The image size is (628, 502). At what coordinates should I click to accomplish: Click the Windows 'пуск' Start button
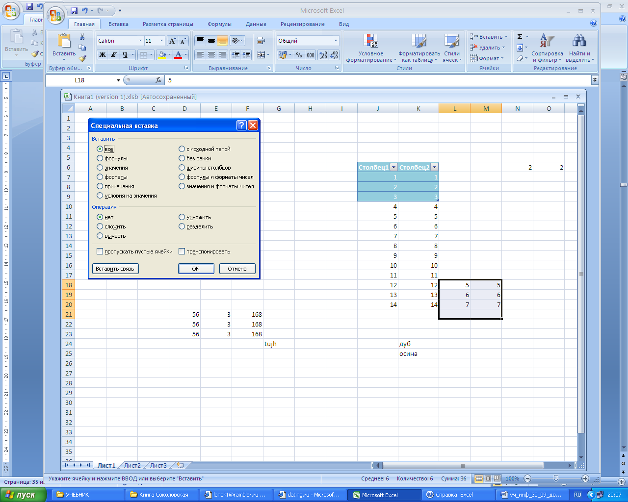(x=23, y=495)
